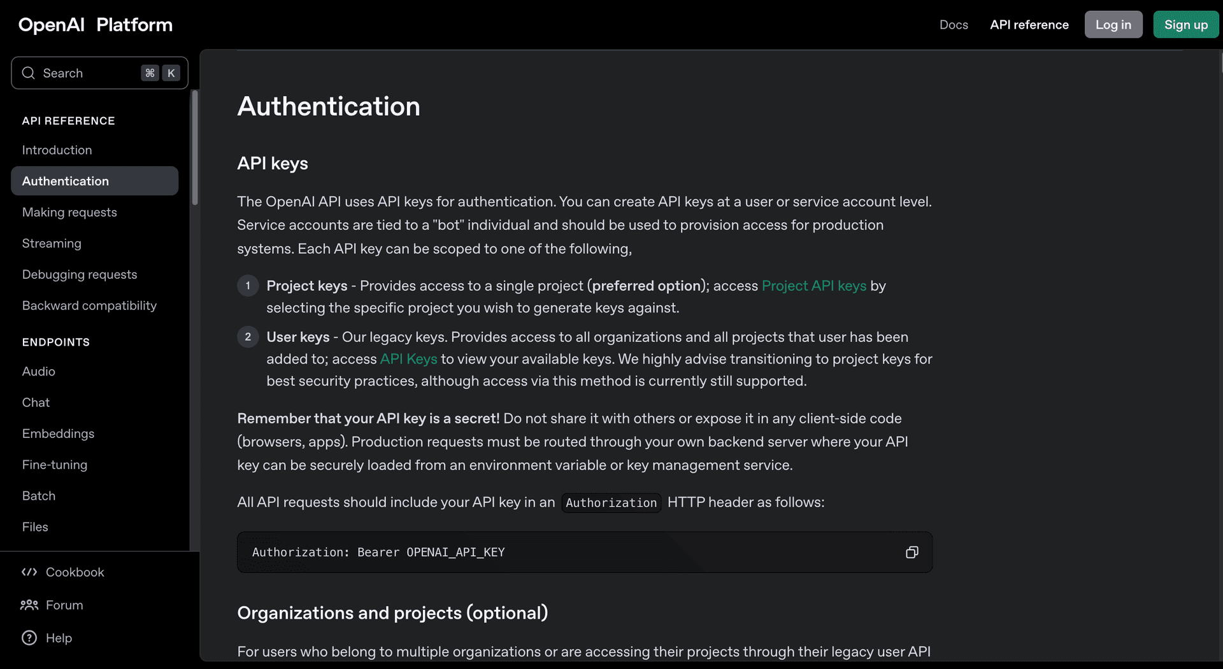Open the Docs tab

[x=953, y=25]
